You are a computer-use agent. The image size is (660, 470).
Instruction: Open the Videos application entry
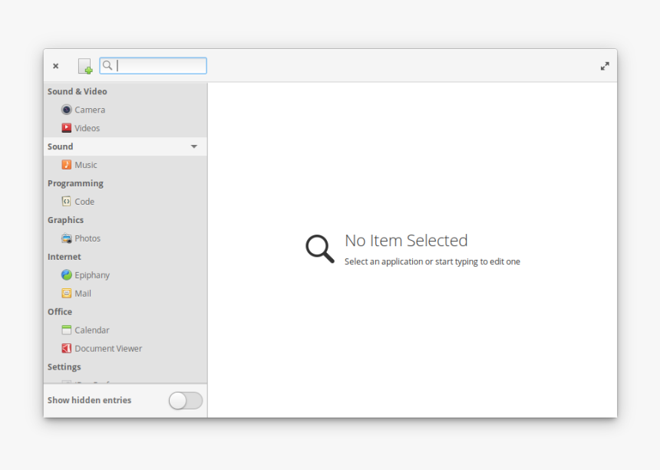pos(87,128)
